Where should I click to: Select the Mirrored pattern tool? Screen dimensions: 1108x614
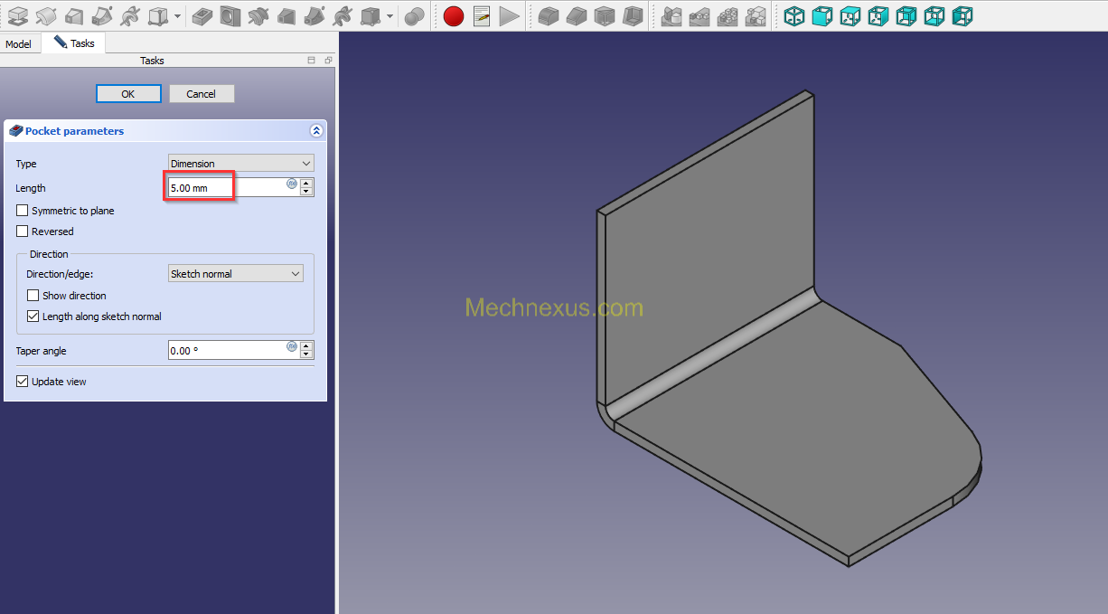[671, 15]
